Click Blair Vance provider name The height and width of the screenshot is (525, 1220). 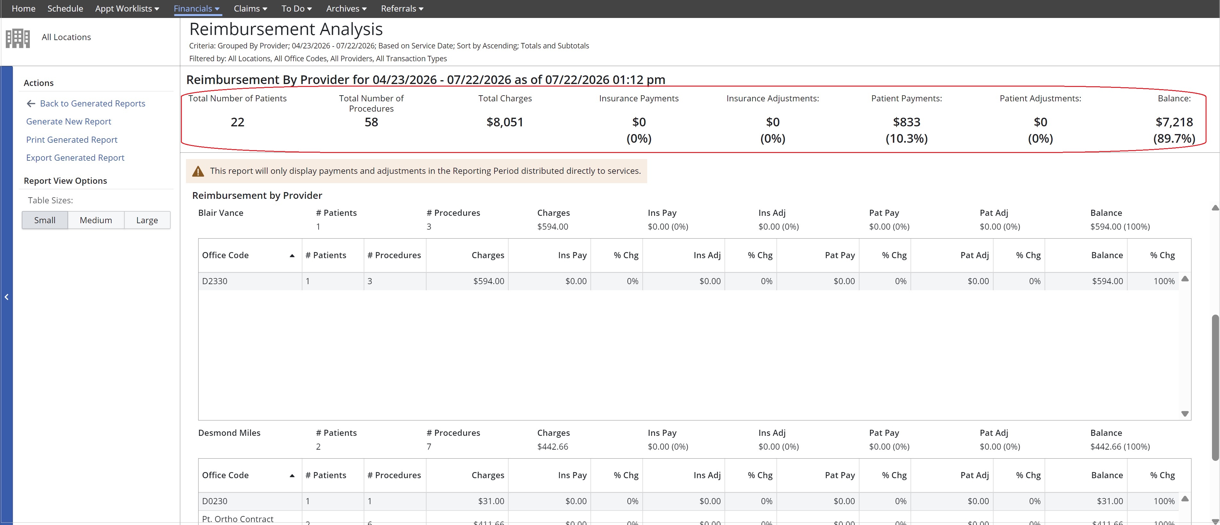coord(221,213)
